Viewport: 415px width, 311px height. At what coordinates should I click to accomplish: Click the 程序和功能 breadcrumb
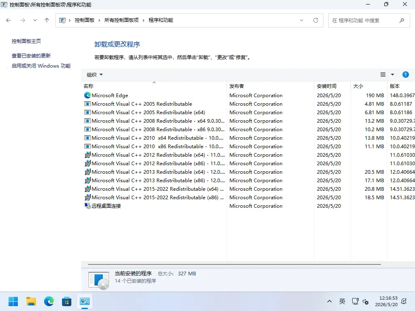pos(161,20)
